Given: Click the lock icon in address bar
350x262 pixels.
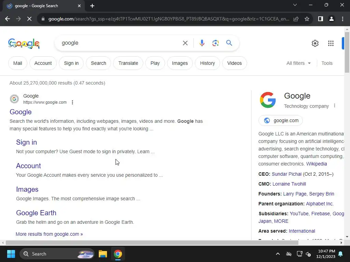Looking at the screenshot, I should point(43,19).
